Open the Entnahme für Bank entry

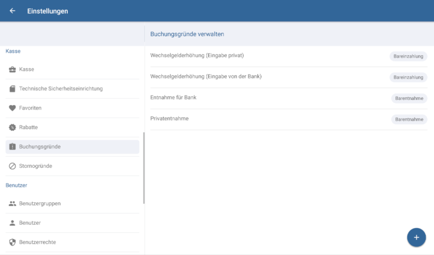173,98
